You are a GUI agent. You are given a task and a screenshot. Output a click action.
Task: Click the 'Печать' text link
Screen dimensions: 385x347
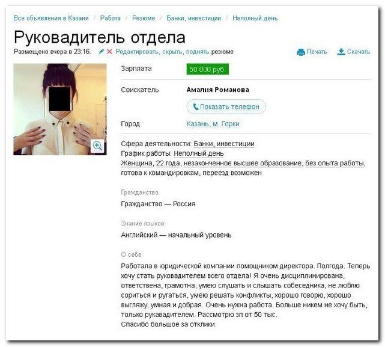(x=317, y=52)
